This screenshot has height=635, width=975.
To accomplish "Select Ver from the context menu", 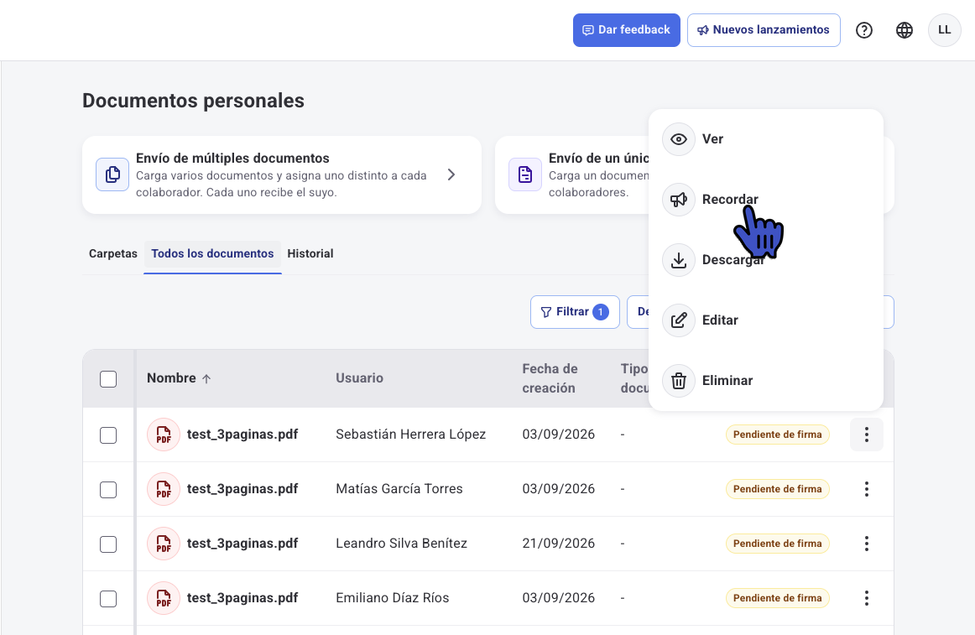I will (x=765, y=138).
